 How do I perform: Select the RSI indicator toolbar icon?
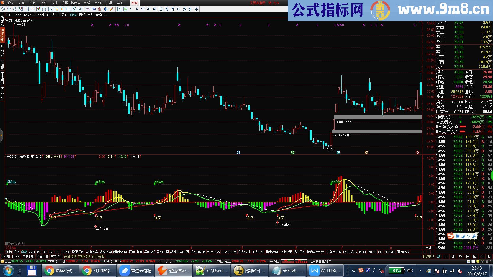pyautogui.click(x=93, y=9)
